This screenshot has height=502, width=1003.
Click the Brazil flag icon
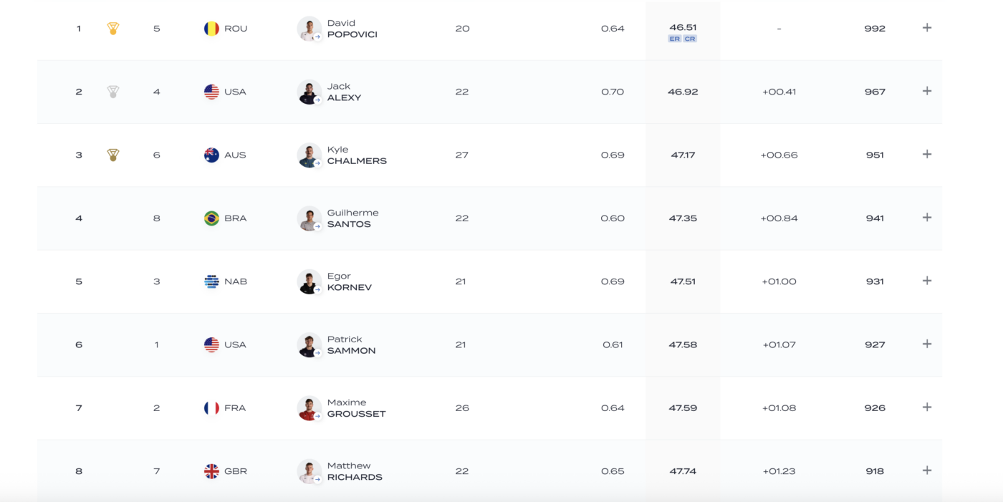211,218
